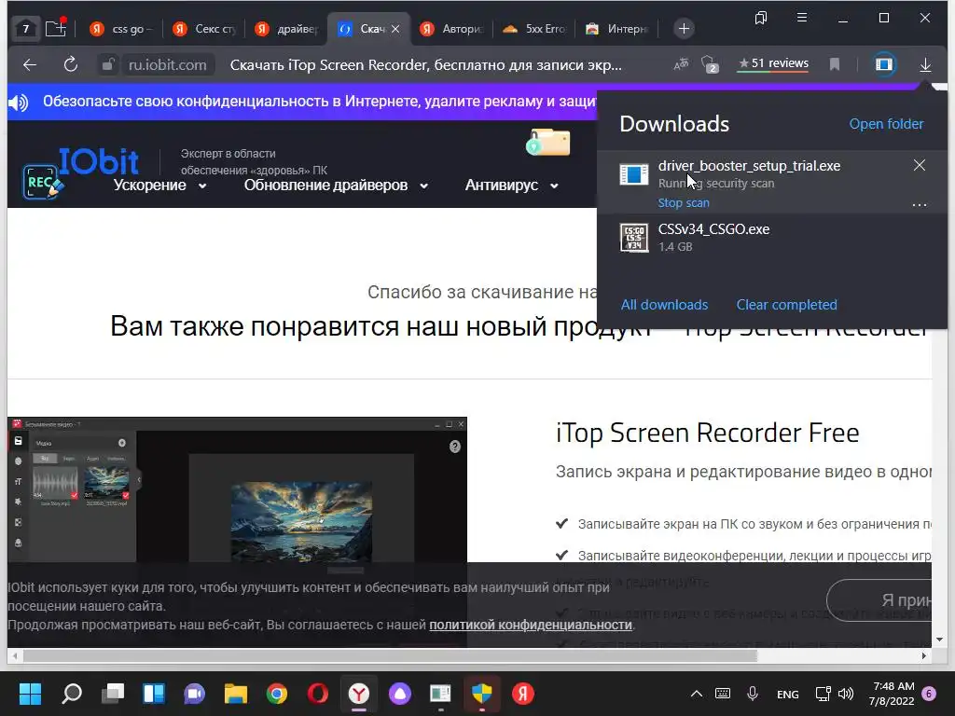
Task: Open Google Chrome from taskbar
Action: (276, 694)
